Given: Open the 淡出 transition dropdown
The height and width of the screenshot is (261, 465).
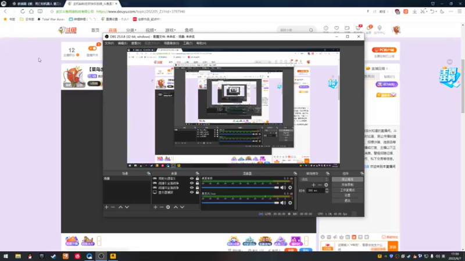Looking at the screenshot, I should (314, 179).
